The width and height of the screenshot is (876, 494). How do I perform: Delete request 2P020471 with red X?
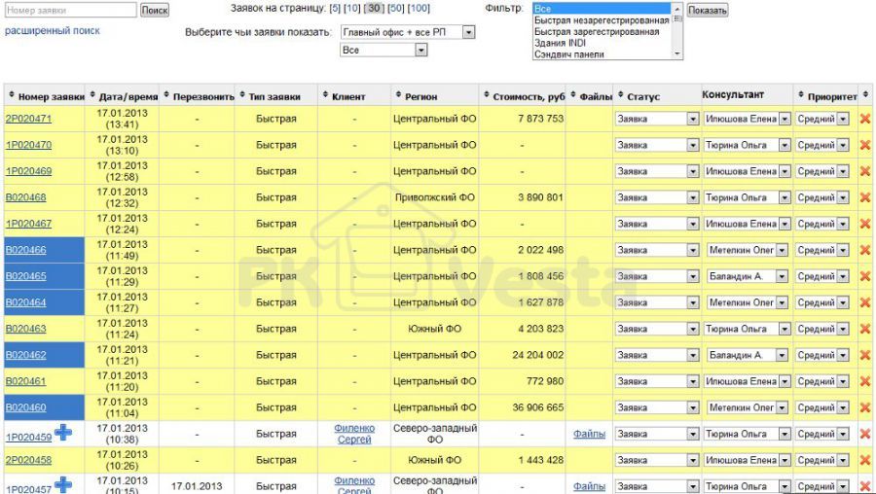864,119
